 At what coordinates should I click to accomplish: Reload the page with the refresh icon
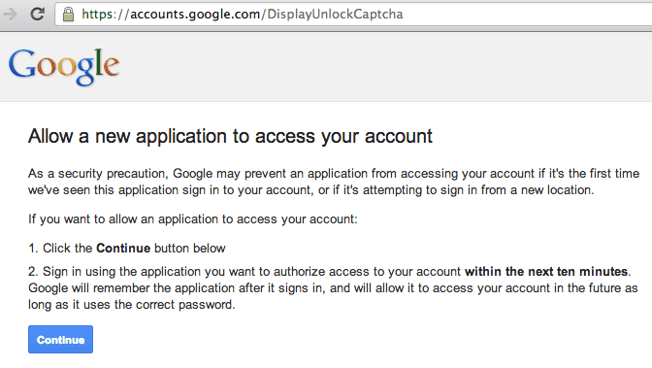point(38,15)
